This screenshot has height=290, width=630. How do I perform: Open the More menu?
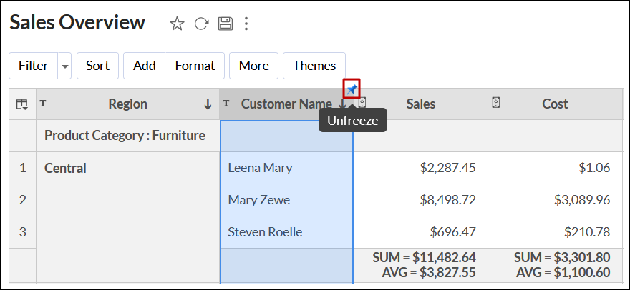point(253,66)
